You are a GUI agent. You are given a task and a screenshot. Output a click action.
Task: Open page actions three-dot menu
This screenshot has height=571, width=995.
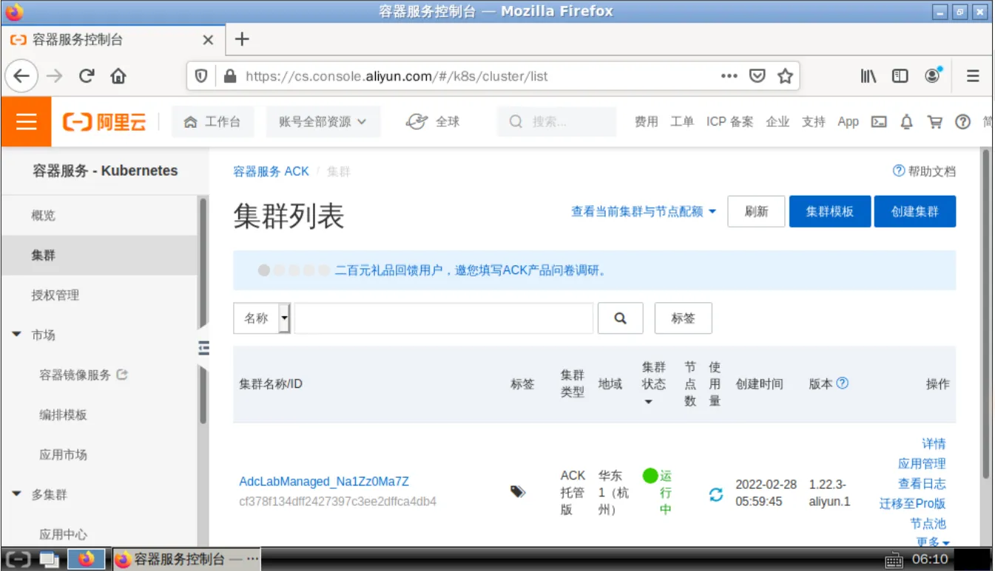point(729,76)
